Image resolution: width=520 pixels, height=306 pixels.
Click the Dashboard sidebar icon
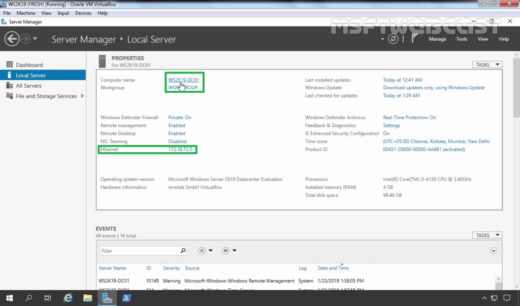click(9, 64)
